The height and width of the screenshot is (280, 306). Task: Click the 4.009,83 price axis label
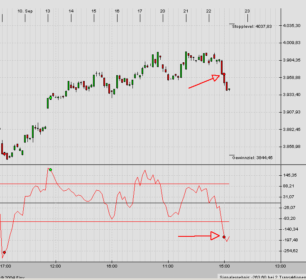[291, 43]
